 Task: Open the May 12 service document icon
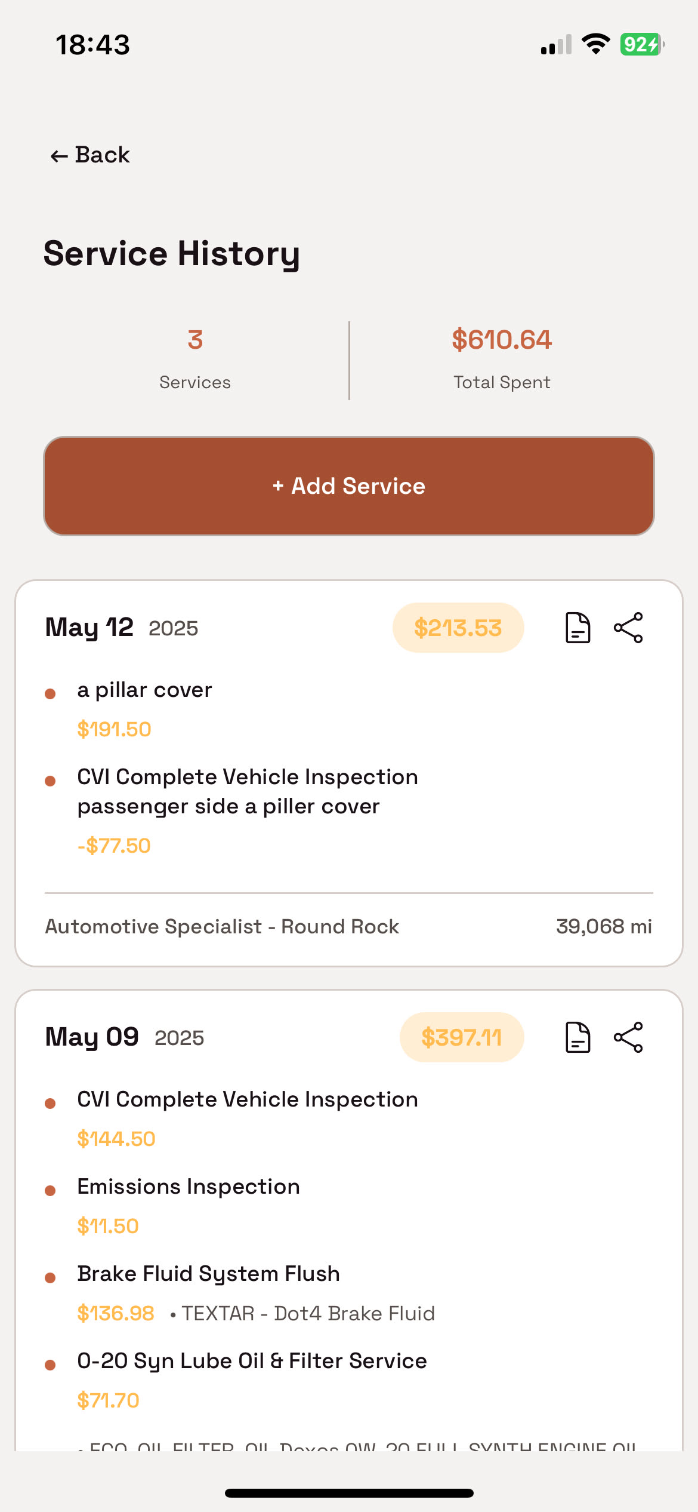click(x=577, y=628)
